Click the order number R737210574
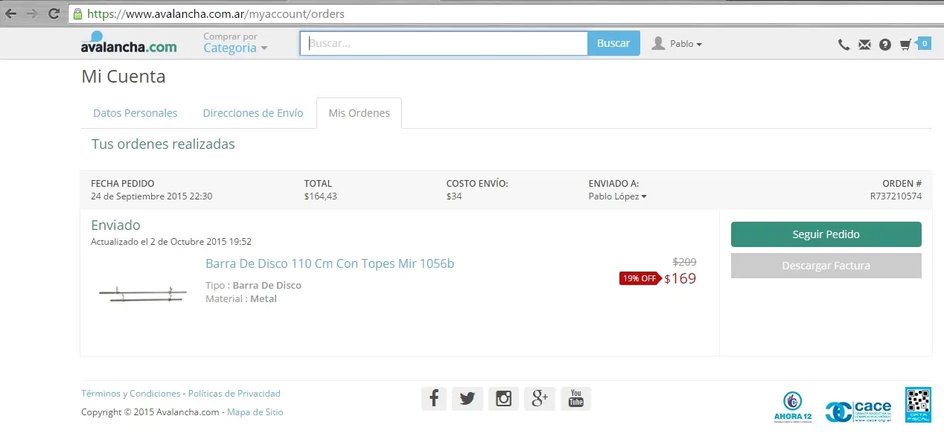The image size is (944, 442). click(896, 196)
